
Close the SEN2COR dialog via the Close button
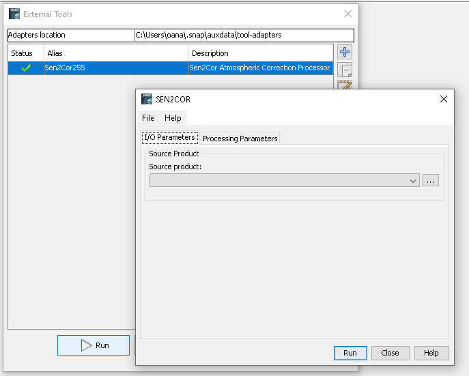[x=390, y=353]
